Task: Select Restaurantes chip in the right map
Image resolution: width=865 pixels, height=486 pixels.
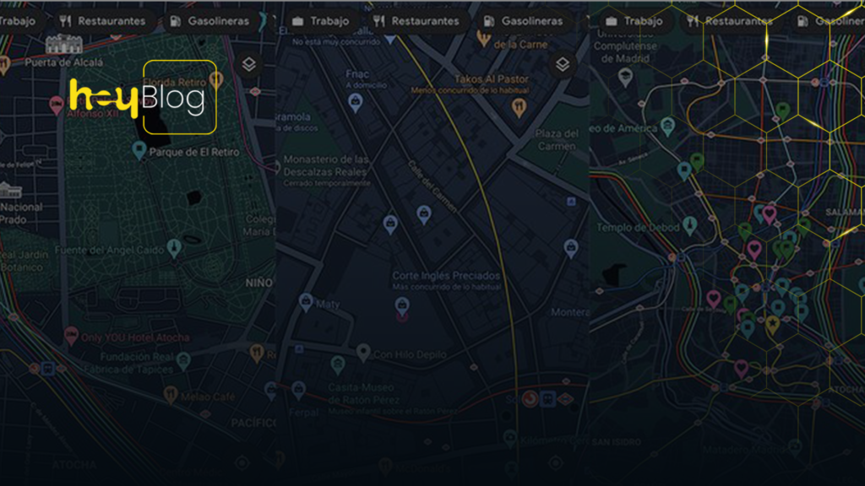Action: (x=730, y=21)
